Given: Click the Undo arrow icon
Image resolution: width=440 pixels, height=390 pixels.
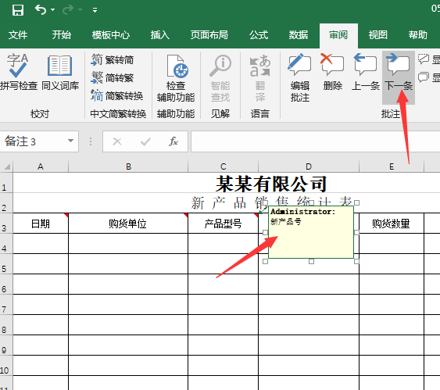Looking at the screenshot, I should pos(41,10).
